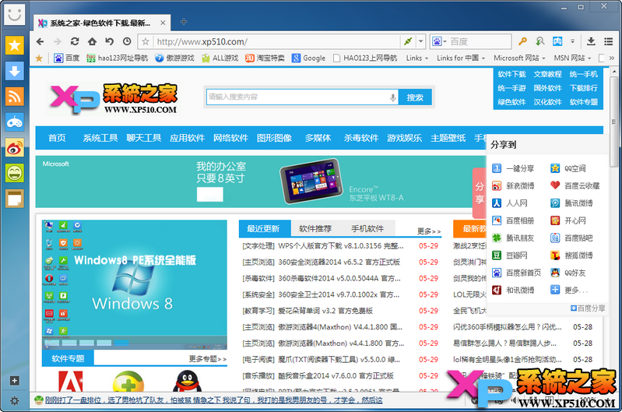Go forward to next page
Image resolution: width=622 pixels, height=412 pixels.
[58, 41]
